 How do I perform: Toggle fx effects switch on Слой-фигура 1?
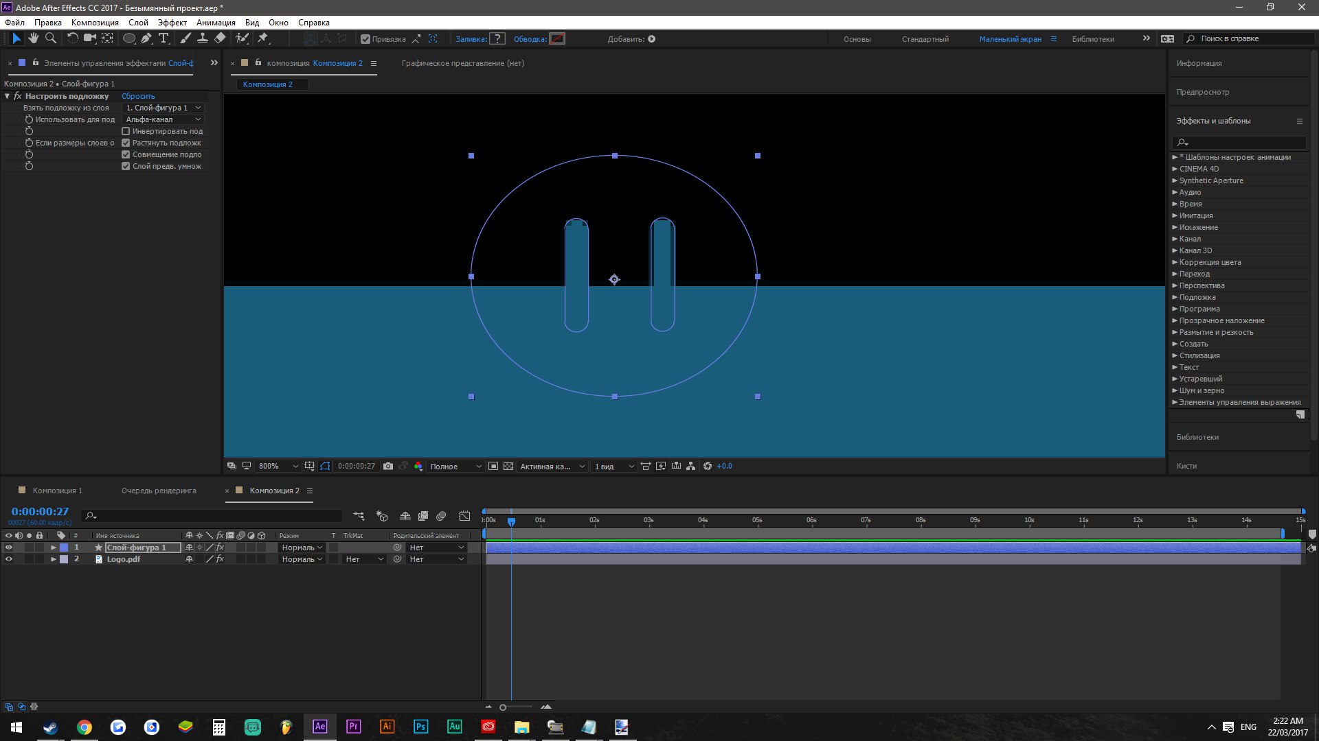click(220, 548)
